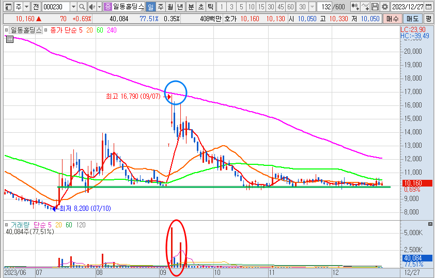Switch to 분 minute chart

pos(191,7)
